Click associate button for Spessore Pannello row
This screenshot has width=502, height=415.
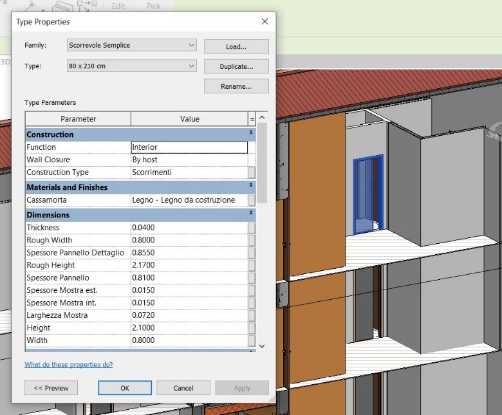pos(252,278)
